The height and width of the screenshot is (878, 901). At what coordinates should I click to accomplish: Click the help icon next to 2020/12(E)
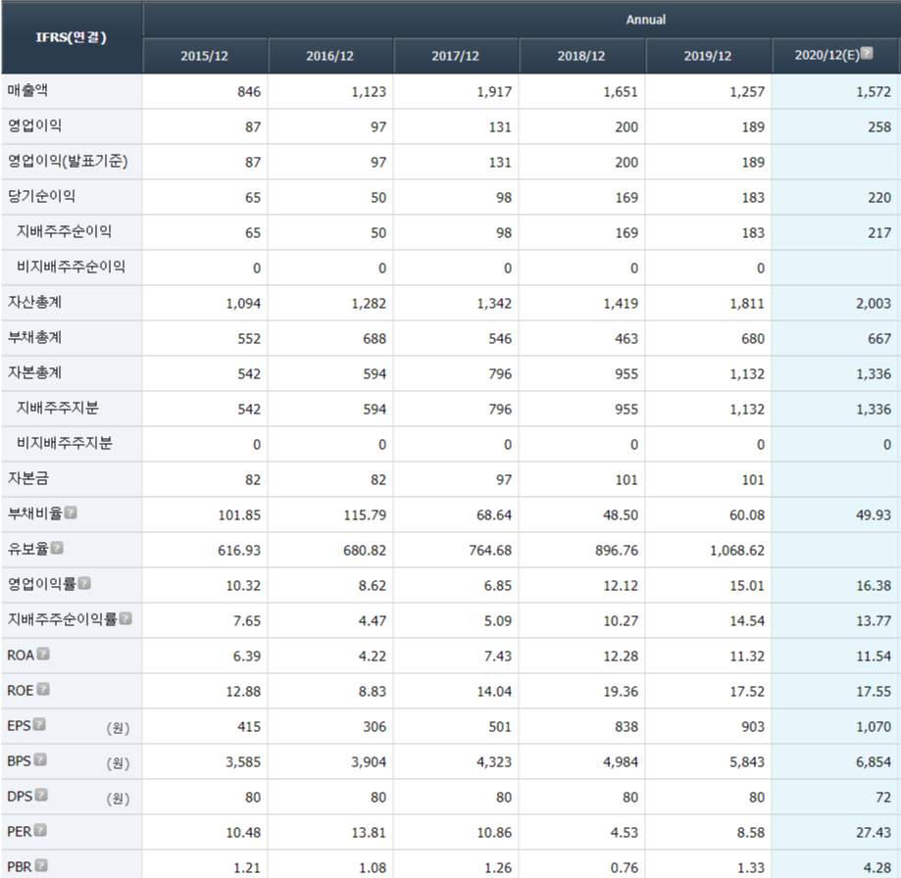point(867,53)
